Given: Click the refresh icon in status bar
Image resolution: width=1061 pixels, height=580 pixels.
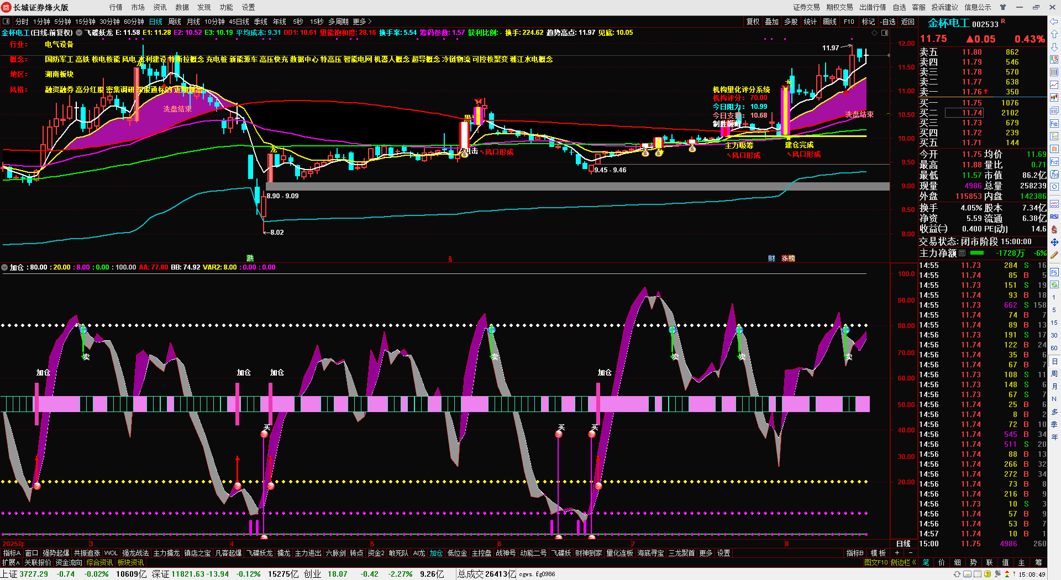Looking at the screenshot, I should click(957, 574).
